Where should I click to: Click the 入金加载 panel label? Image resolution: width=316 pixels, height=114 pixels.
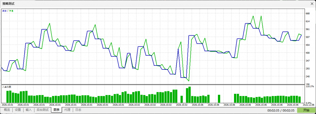[6, 87]
